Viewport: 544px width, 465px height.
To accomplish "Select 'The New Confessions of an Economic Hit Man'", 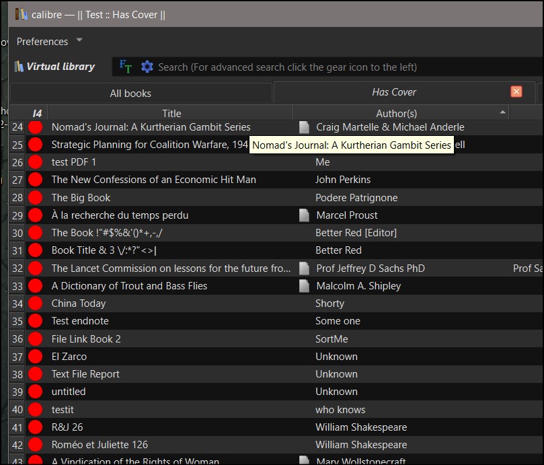I will click(x=154, y=180).
